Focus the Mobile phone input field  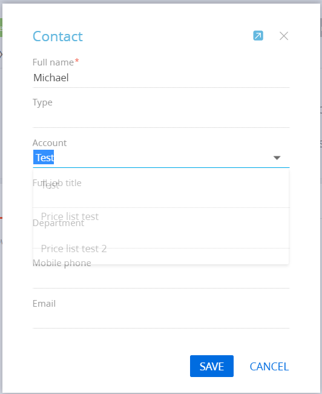click(x=161, y=279)
